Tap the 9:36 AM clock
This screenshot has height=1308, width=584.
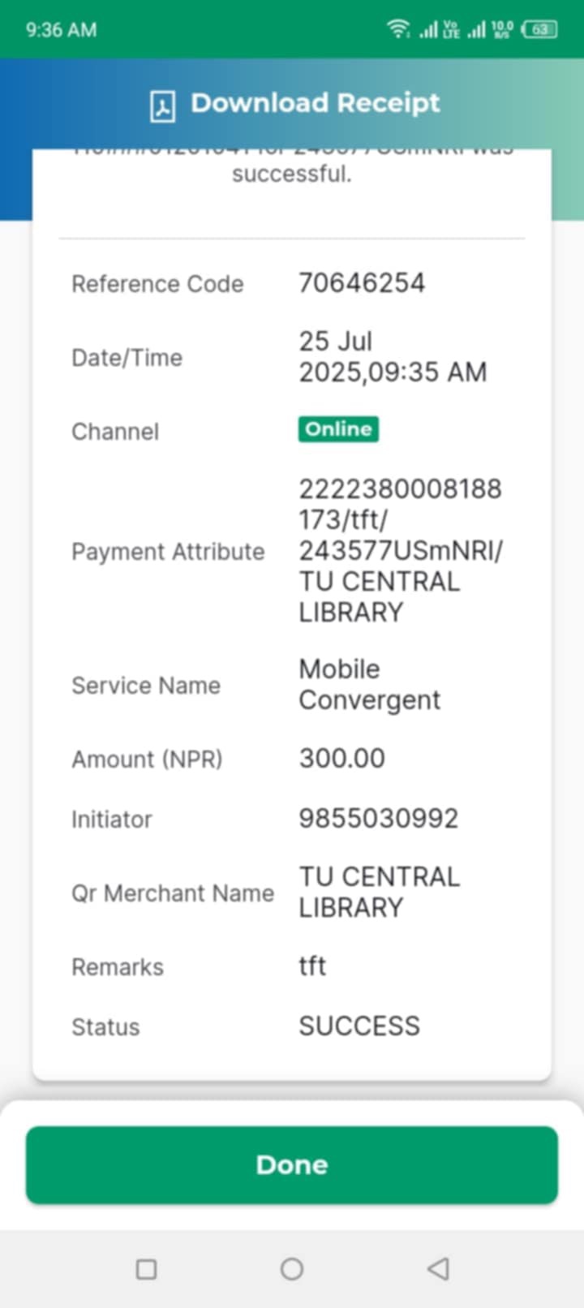pos(61,30)
